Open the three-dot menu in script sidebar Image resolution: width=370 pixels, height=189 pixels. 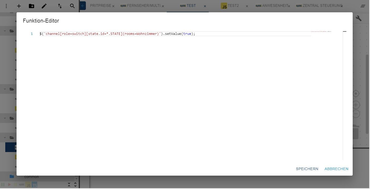(6, 6)
